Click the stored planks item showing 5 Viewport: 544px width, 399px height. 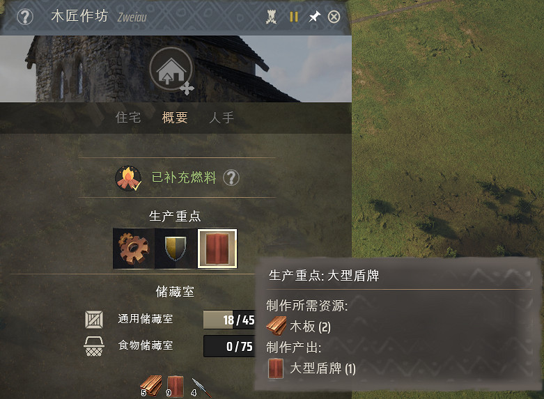(151, 386)
